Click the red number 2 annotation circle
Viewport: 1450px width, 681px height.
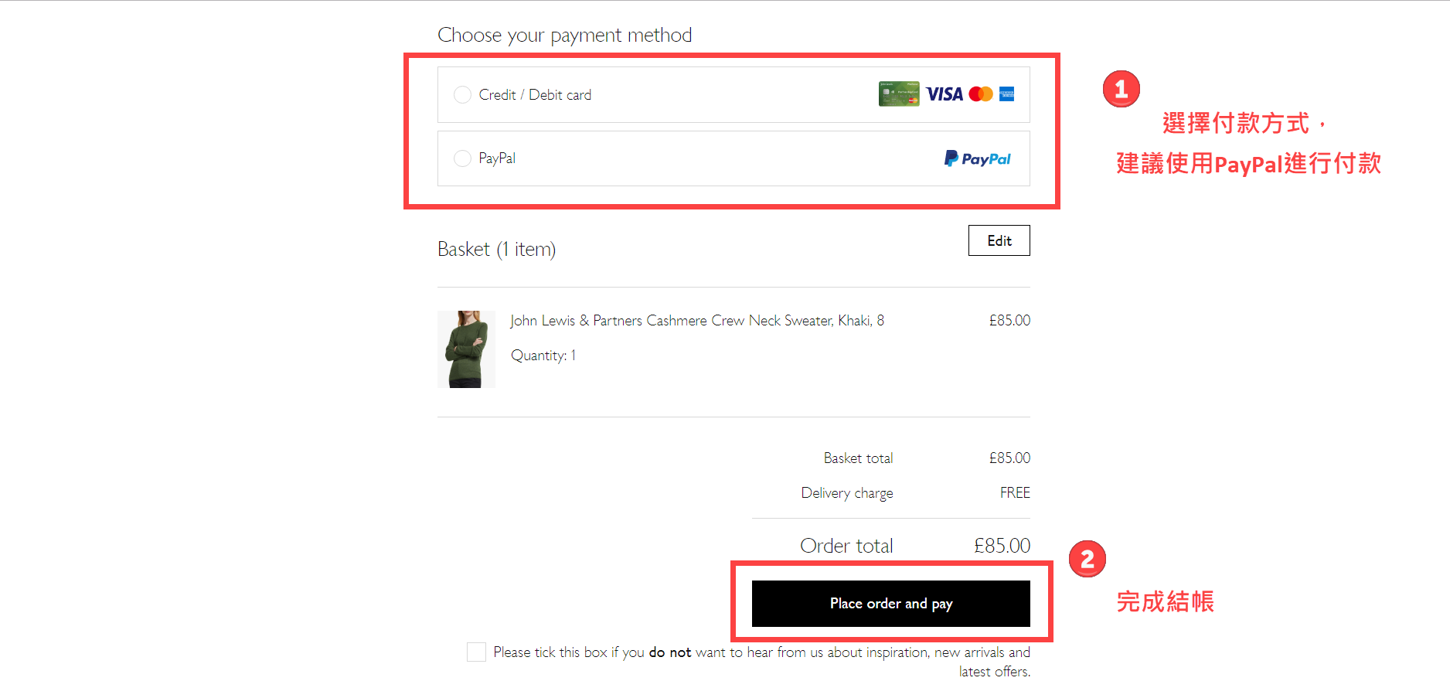(x=1087, y=559)
